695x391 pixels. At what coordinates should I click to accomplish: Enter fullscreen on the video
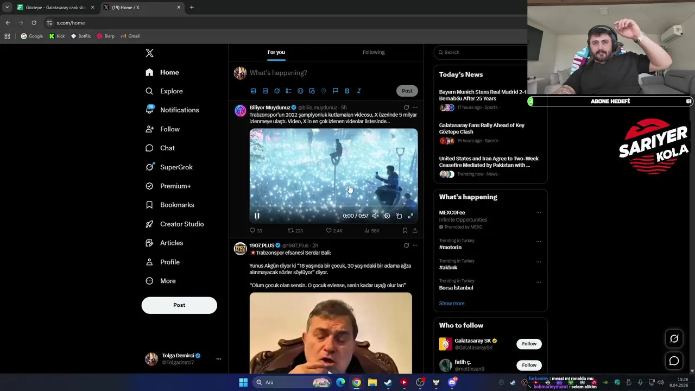410,216
